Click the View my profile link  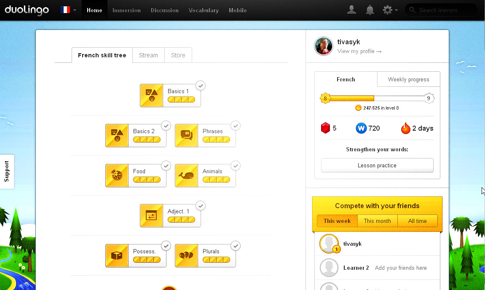[x=359, y=51]
